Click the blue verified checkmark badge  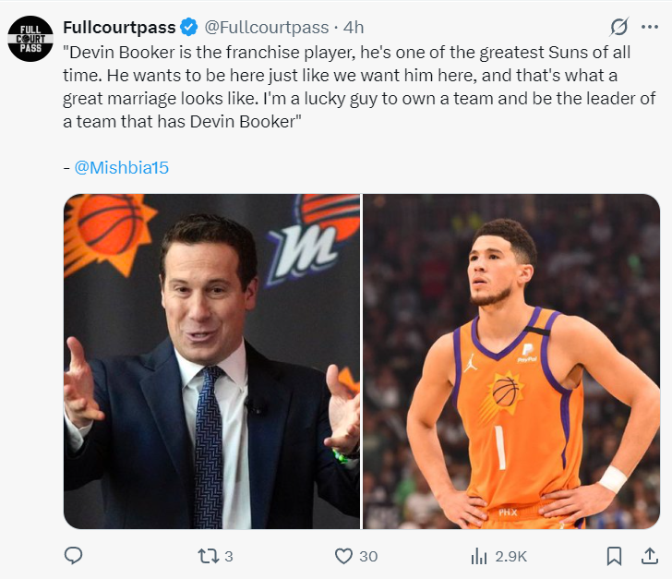187,27
